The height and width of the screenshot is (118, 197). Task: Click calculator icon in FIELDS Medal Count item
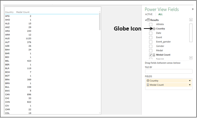pyautogui.click(x=148, y=85)
